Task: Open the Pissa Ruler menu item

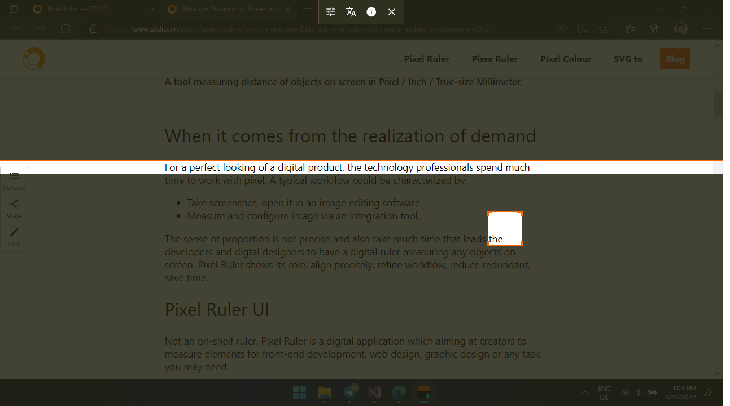Action: point(495,59)
